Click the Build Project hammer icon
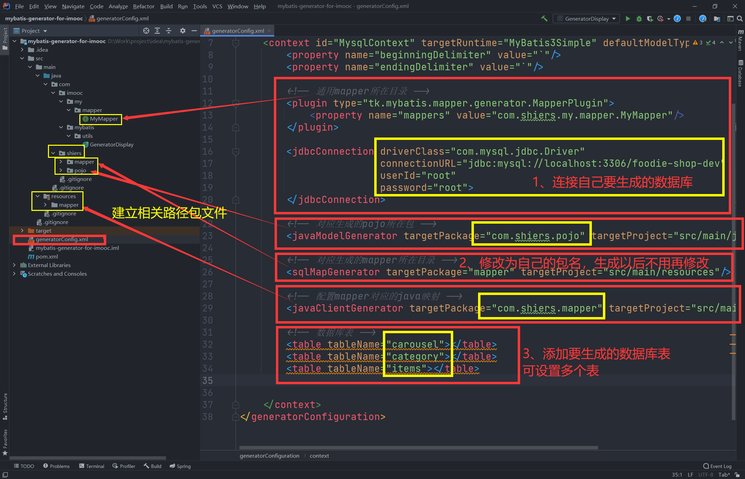The image size is (745, 479). coord(544,19)
